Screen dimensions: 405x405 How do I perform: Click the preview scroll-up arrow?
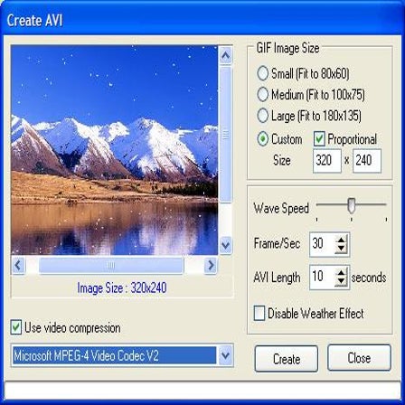tap(226, 55)
